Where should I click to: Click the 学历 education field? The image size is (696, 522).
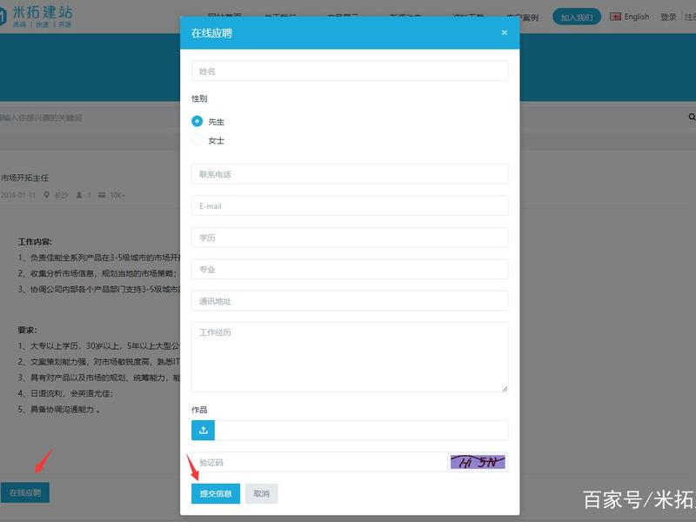pos(350,238)
